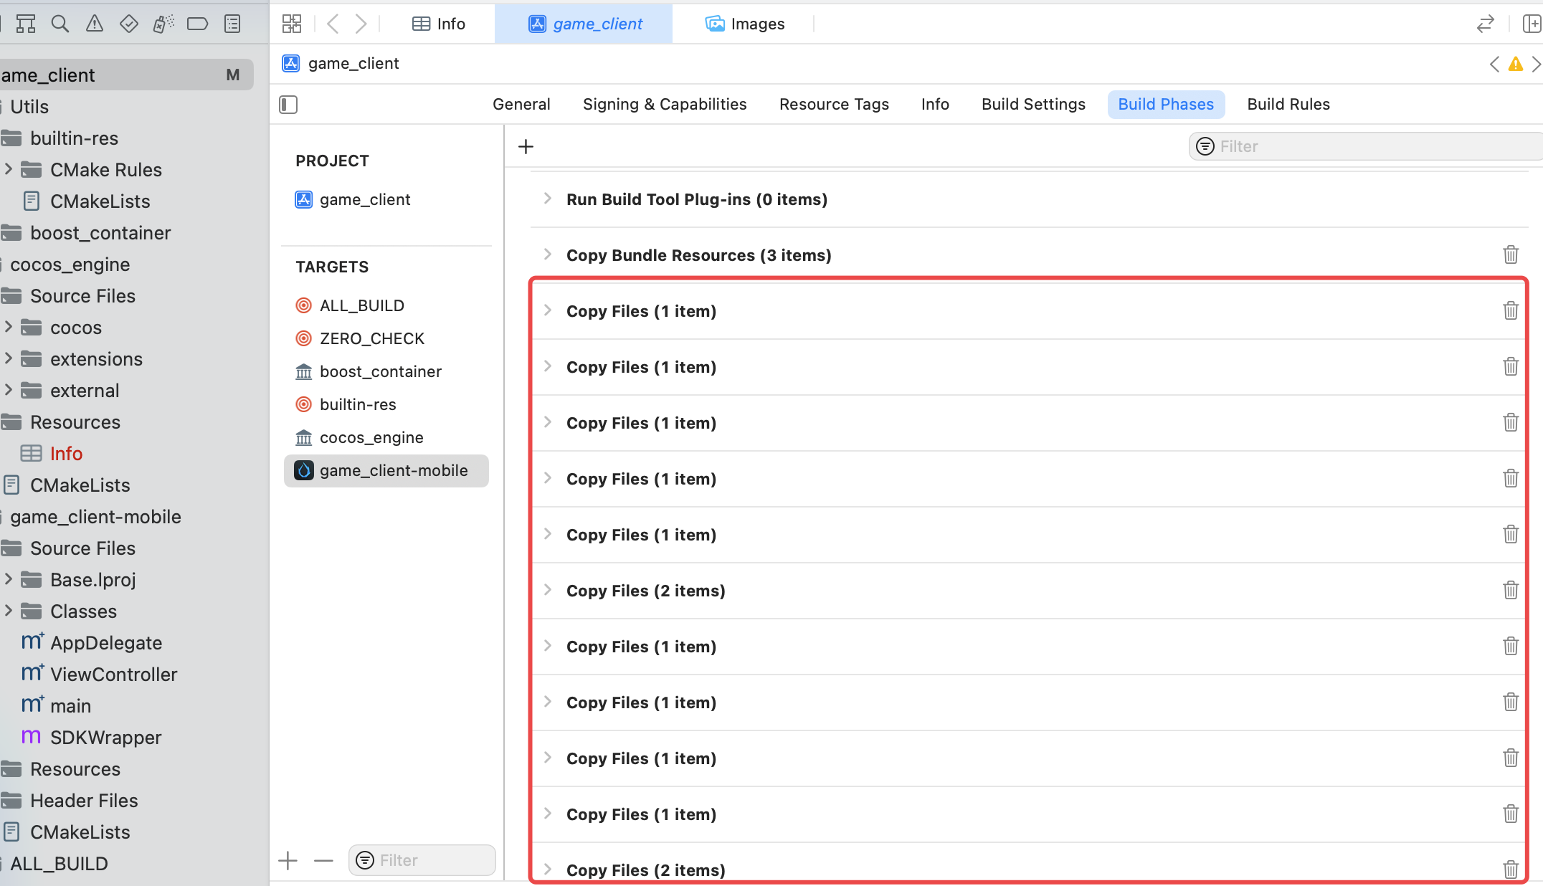1543x886 pixels.
Task: Click the add editor split icon
Action: (1531, 24)
